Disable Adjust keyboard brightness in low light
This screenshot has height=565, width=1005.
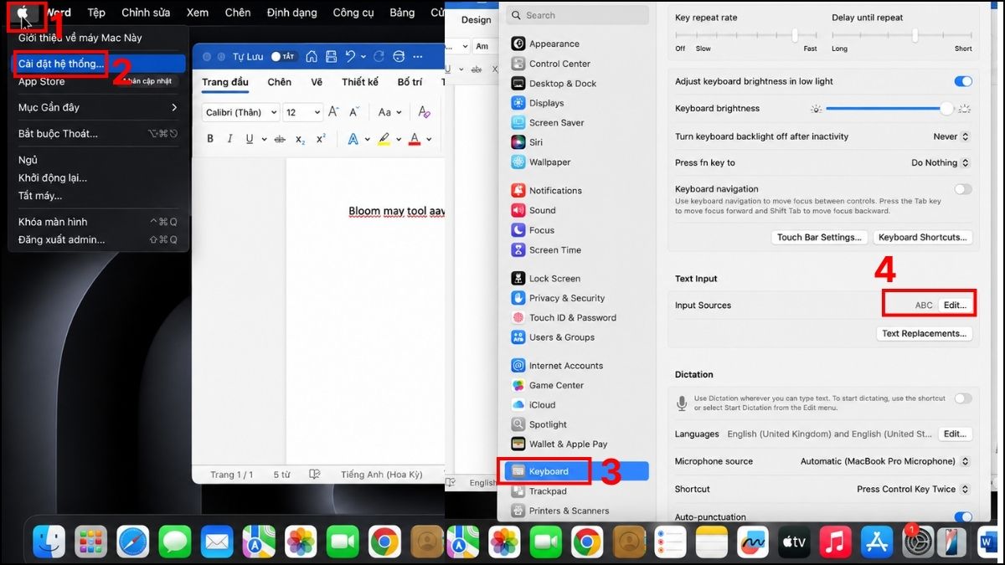(x=963, y=81)
